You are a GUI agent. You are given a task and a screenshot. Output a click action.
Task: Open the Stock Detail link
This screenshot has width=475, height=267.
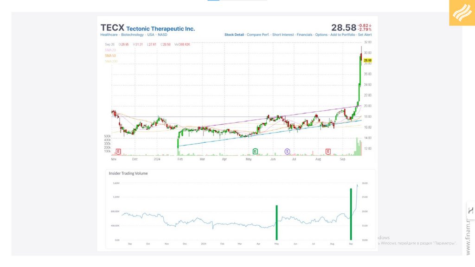point(234,35)
